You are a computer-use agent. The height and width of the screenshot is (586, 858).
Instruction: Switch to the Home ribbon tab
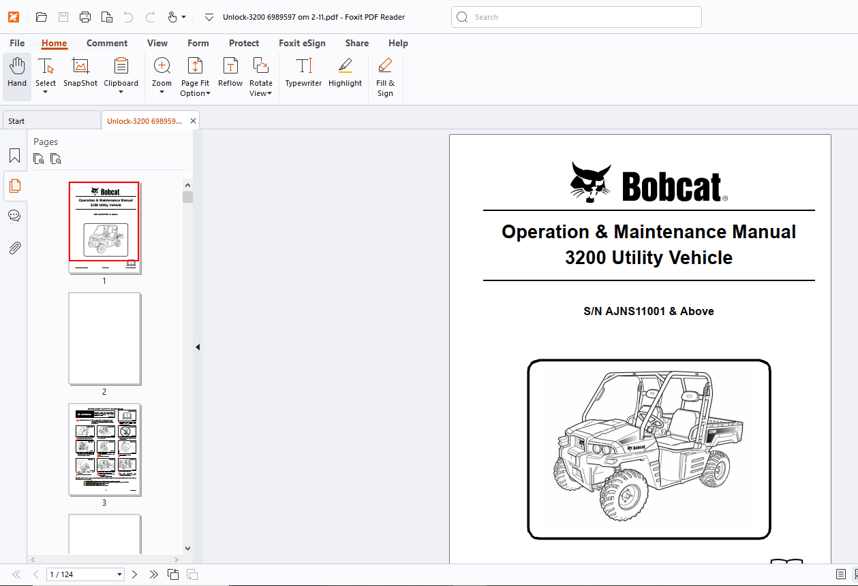[x=54, y=43]
